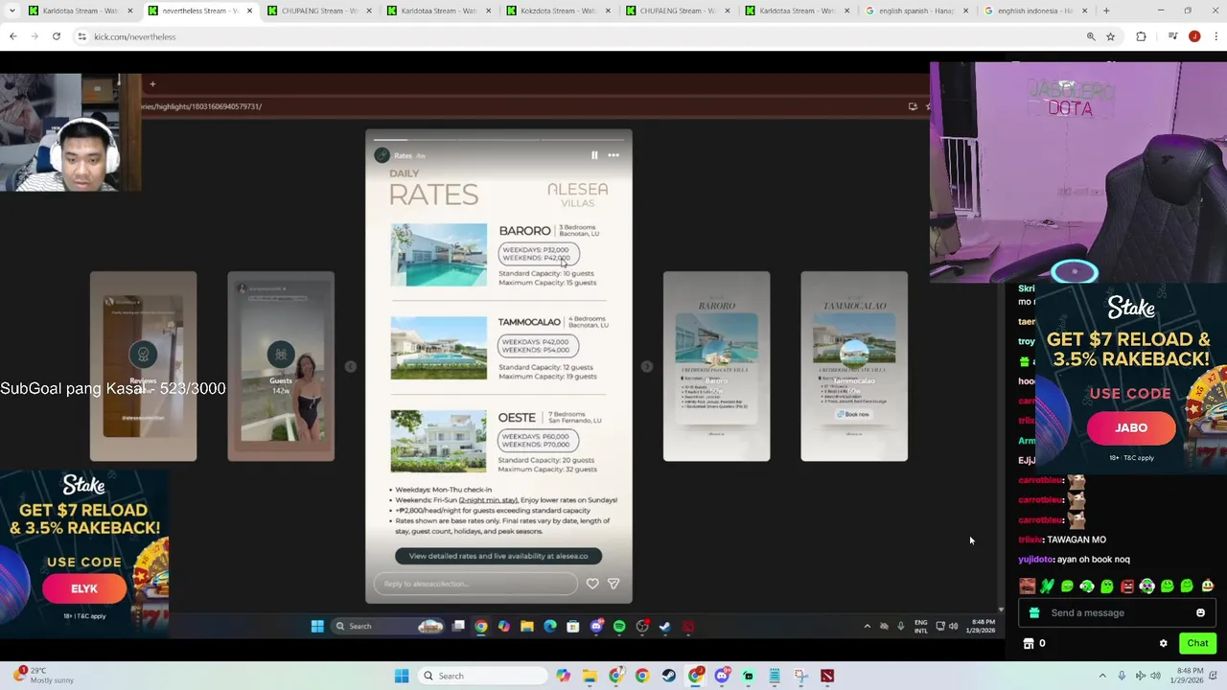Viewport: 1227px width, 690px height.
Task: Open Dota 2 from the taskbar
Action: click(827, 676)
